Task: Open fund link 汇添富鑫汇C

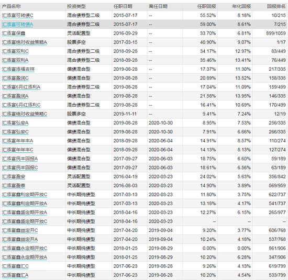Action: pyautogui.click(x=15, y=266)
